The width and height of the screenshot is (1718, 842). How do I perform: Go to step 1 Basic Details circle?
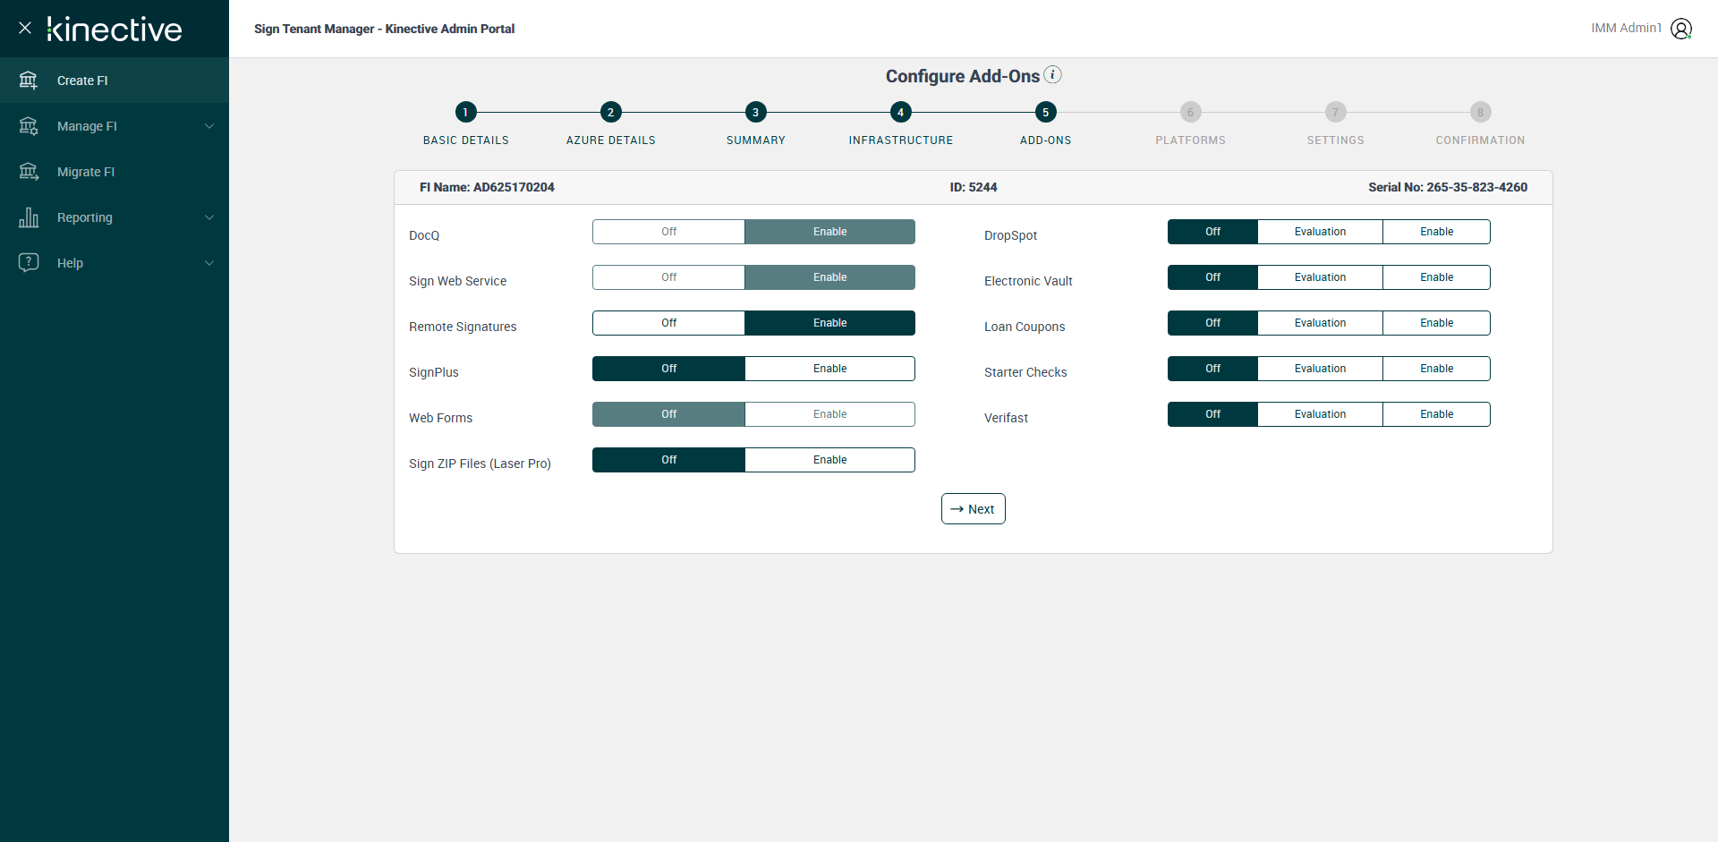pos(465,112)
